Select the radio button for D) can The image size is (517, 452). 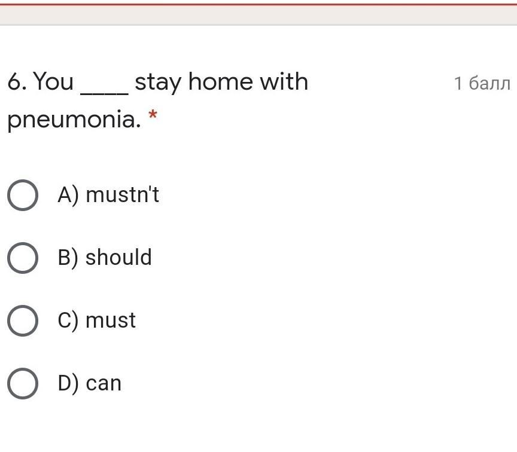(x=22, y=383)
